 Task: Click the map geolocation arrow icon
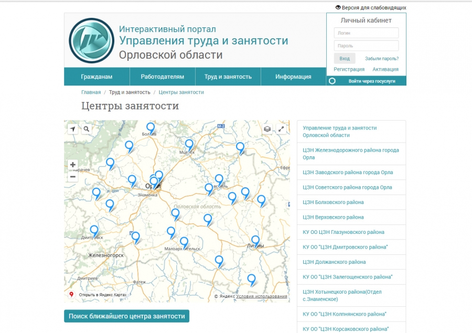click(73, 129)
